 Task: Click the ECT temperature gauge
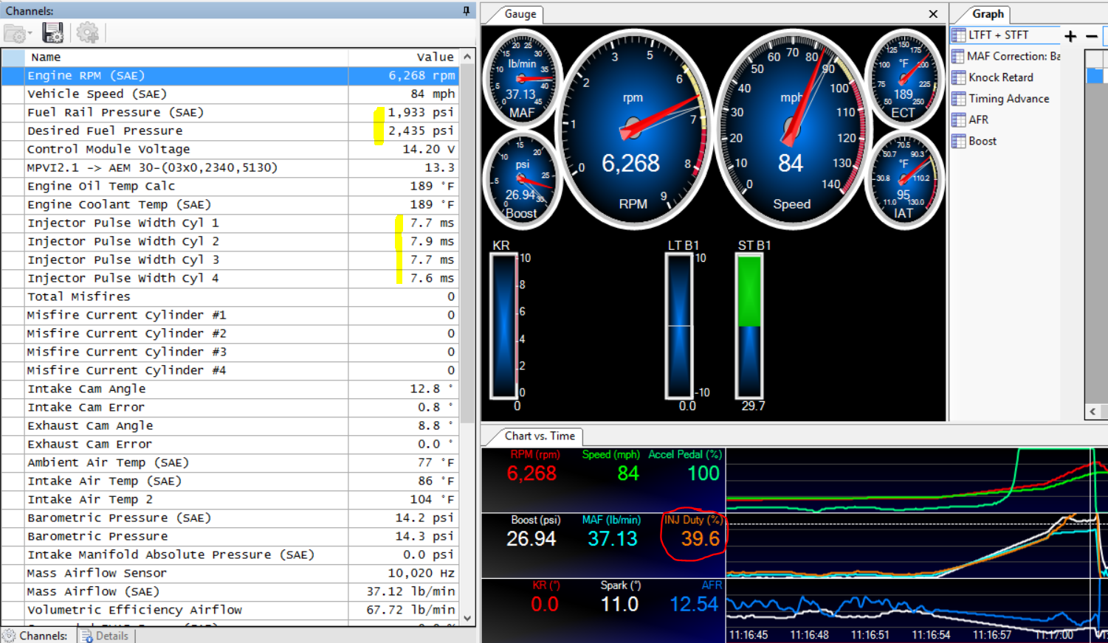904,78
